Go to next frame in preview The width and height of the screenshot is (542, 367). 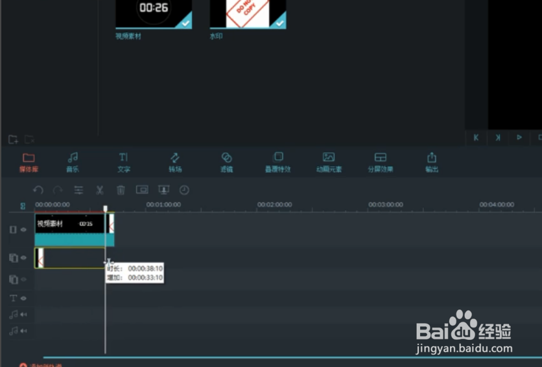coord(498,137)
